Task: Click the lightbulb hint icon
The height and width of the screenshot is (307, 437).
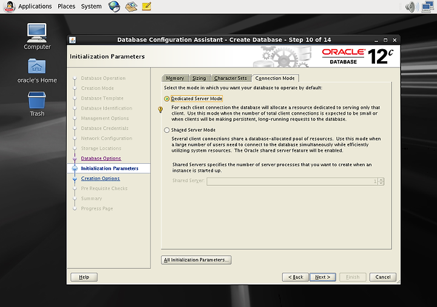Action: point(160,109)
